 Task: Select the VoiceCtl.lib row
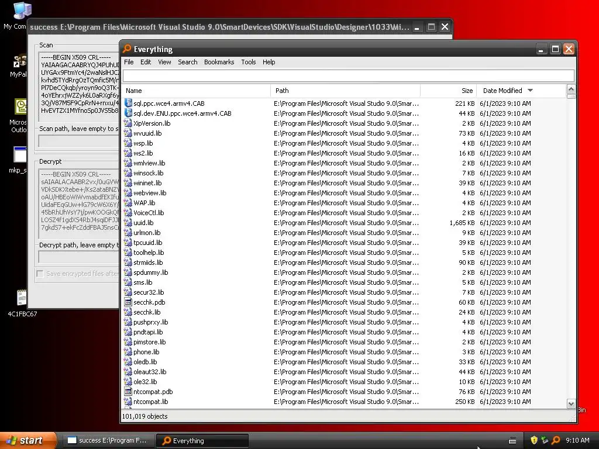coord(344,213)
